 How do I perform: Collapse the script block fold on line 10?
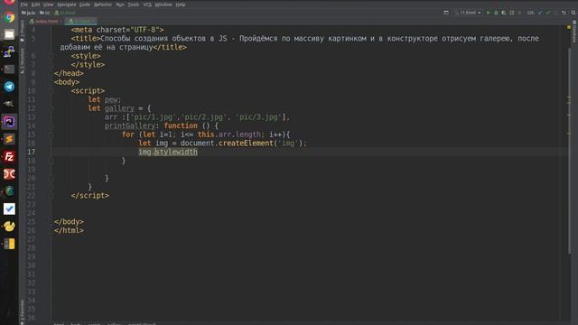click(52, 91)
